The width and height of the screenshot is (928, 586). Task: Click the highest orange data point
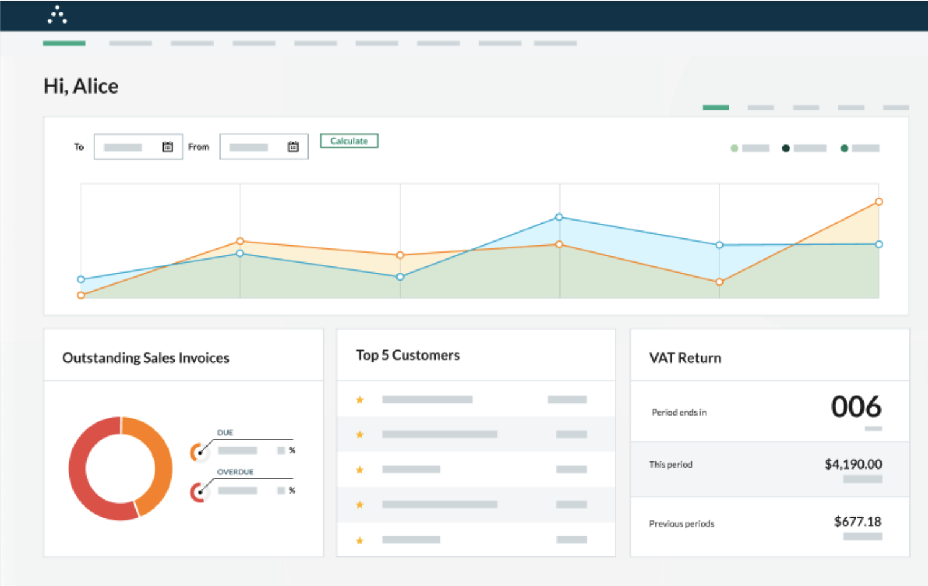click(x=878, y=202)
